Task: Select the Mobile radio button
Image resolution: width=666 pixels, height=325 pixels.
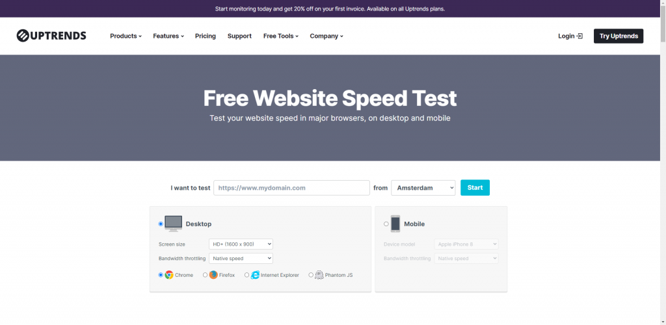Action: tap(386, 224)
